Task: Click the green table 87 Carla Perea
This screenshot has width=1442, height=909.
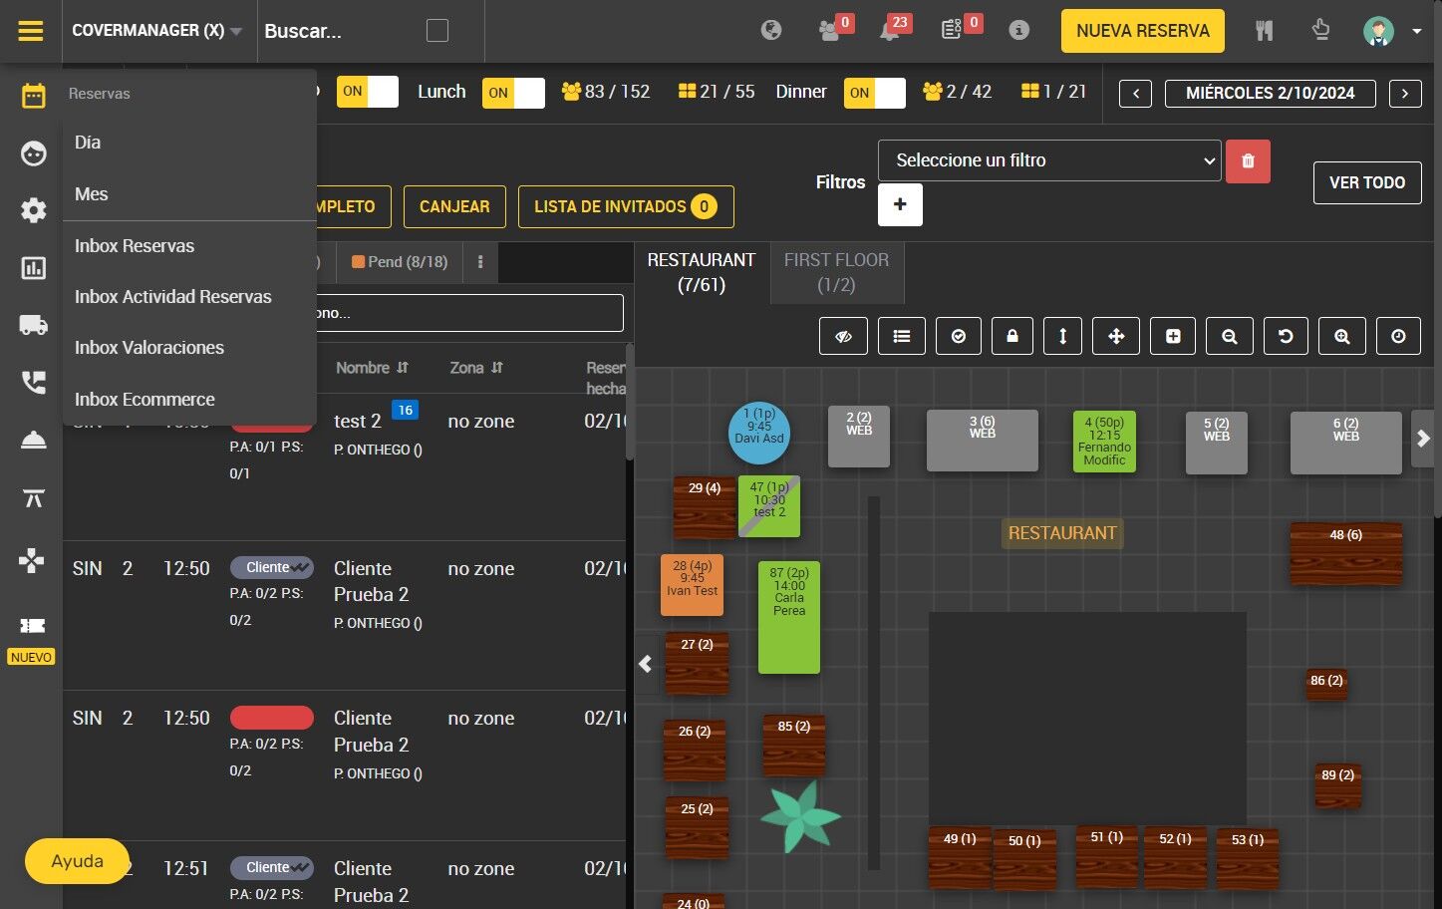Action: (x=789, y=616)
